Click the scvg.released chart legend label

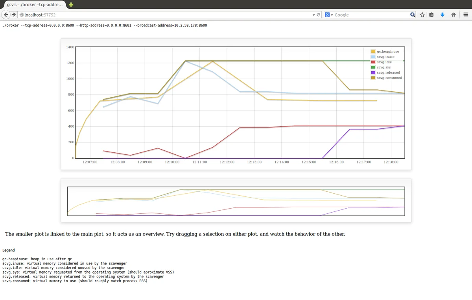[388, 72]
